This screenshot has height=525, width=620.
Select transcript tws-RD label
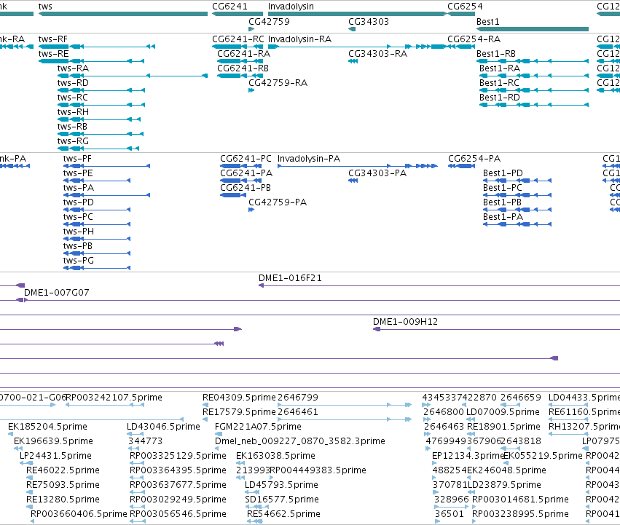pos(73,83)
